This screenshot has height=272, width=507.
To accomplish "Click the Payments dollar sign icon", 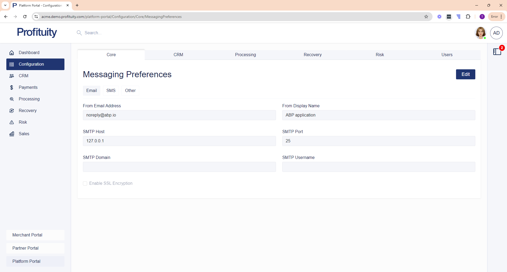I will [12, 88].
